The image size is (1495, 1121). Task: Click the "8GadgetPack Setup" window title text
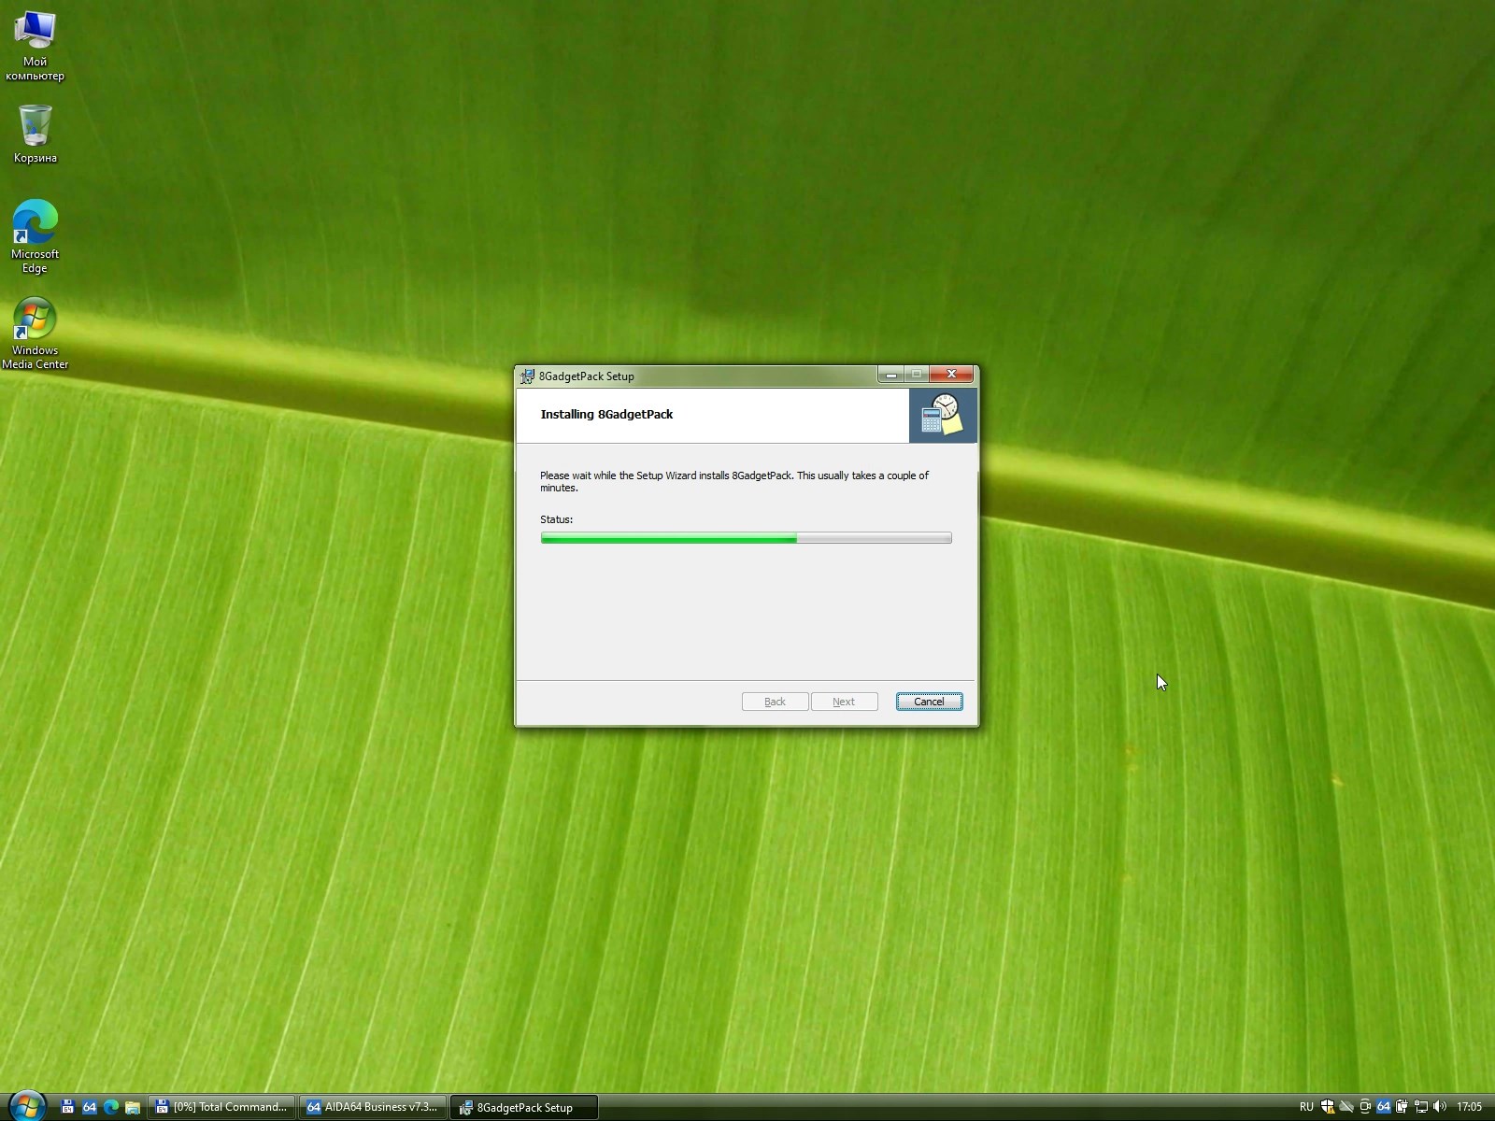586,376
